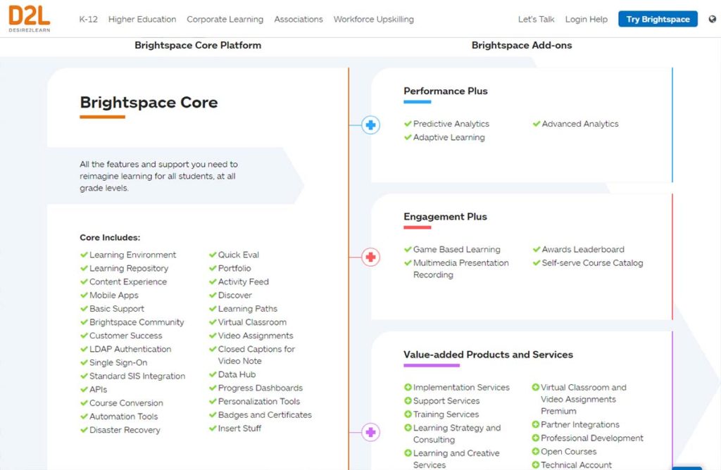This screenshot has height=470, width=721.
Task: Click the Try Brightspace button
Action: point(658,19)
